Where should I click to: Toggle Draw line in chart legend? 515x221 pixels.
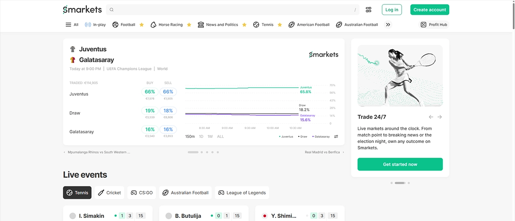coord(303,136)
